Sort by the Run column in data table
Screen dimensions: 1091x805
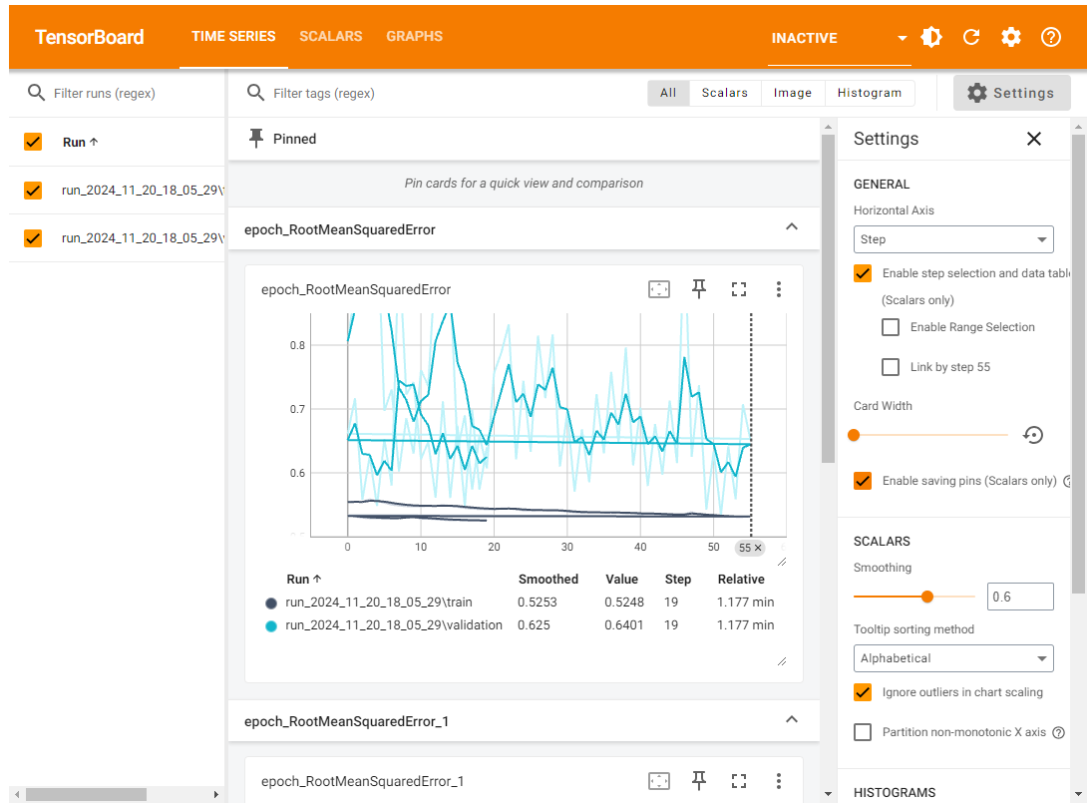[304, 579]
